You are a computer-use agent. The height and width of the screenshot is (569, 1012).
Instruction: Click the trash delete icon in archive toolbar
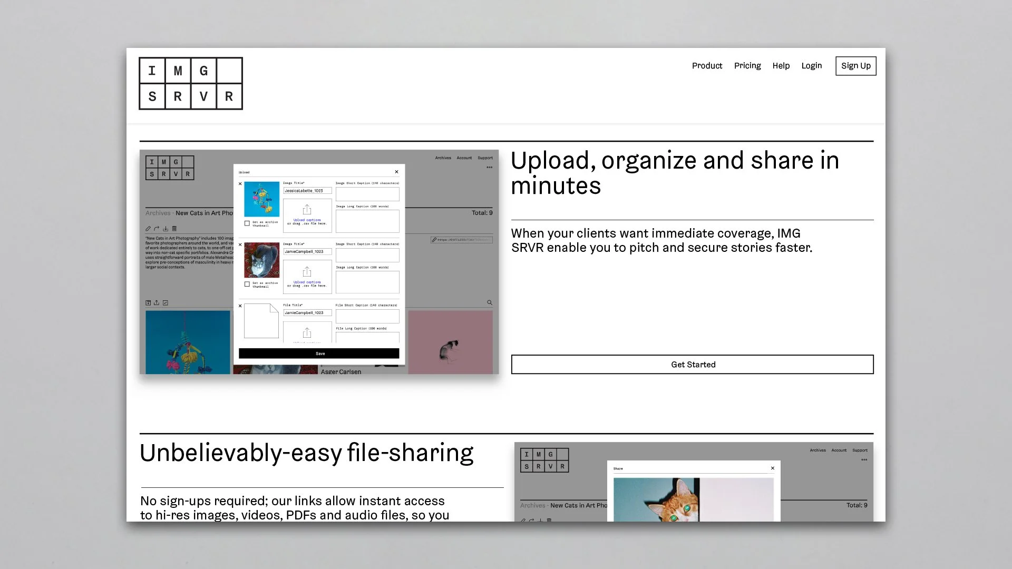174,229
